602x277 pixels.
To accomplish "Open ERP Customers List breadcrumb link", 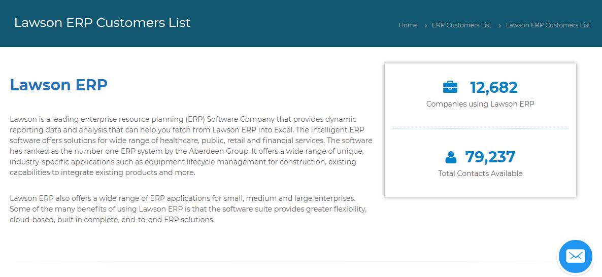I will click(461, 25).
